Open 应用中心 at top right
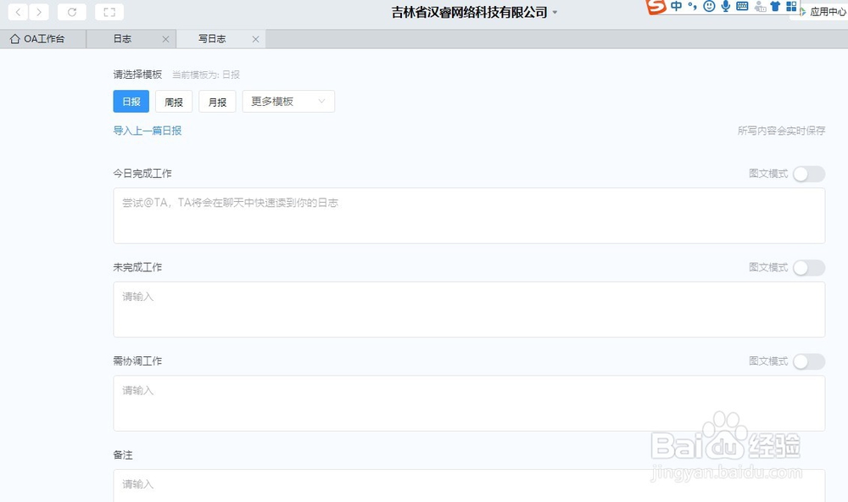 tap(823, 12)
